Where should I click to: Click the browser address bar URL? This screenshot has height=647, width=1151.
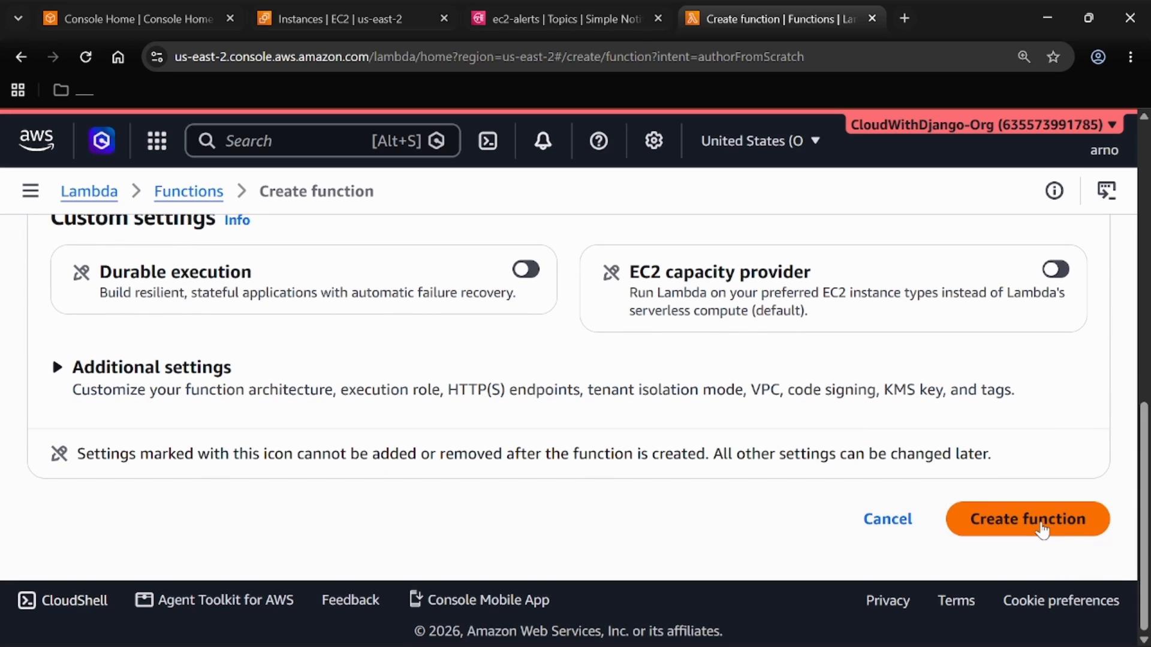click(489, 57)
